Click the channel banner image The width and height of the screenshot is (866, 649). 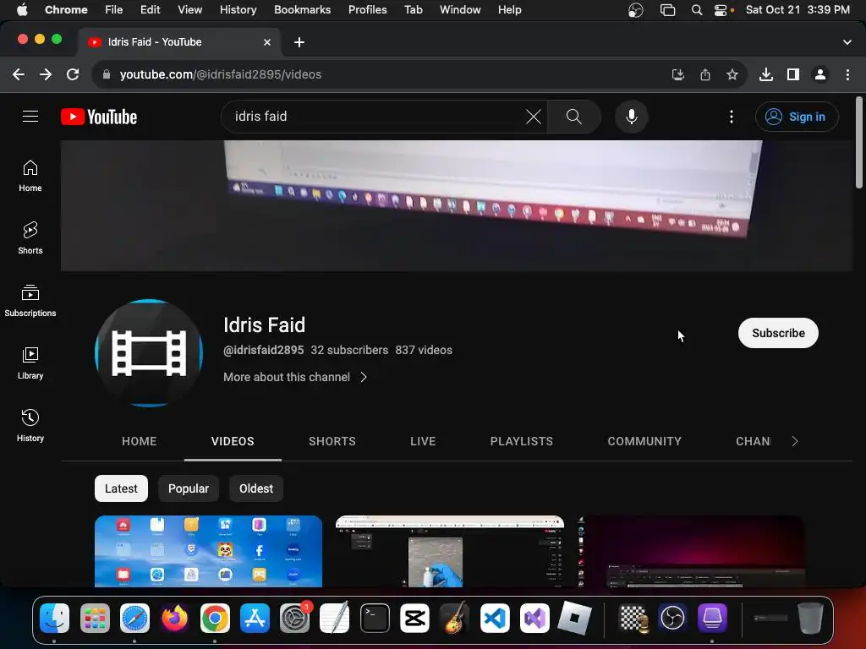(456, 205)
